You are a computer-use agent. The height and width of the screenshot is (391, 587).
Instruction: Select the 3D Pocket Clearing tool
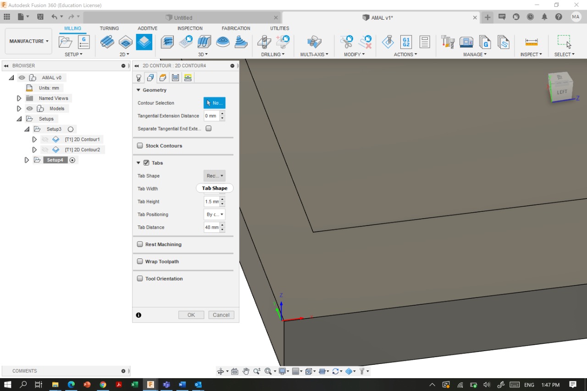coord(186,42)
